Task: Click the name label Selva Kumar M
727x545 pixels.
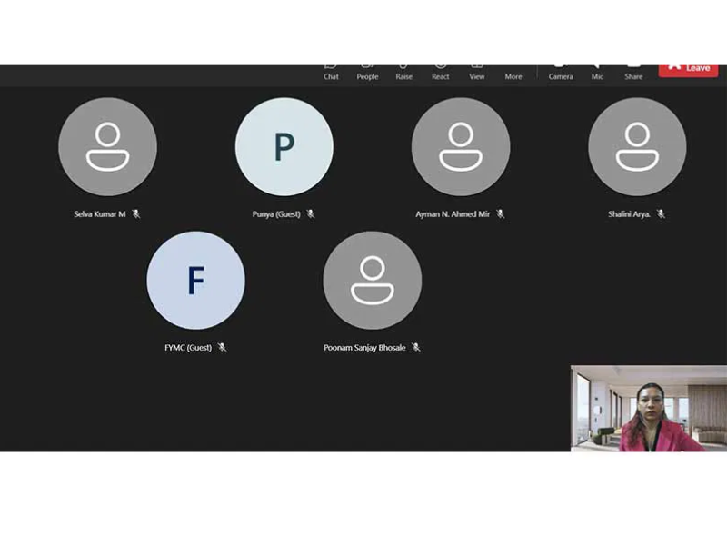Action: point(100,214)
